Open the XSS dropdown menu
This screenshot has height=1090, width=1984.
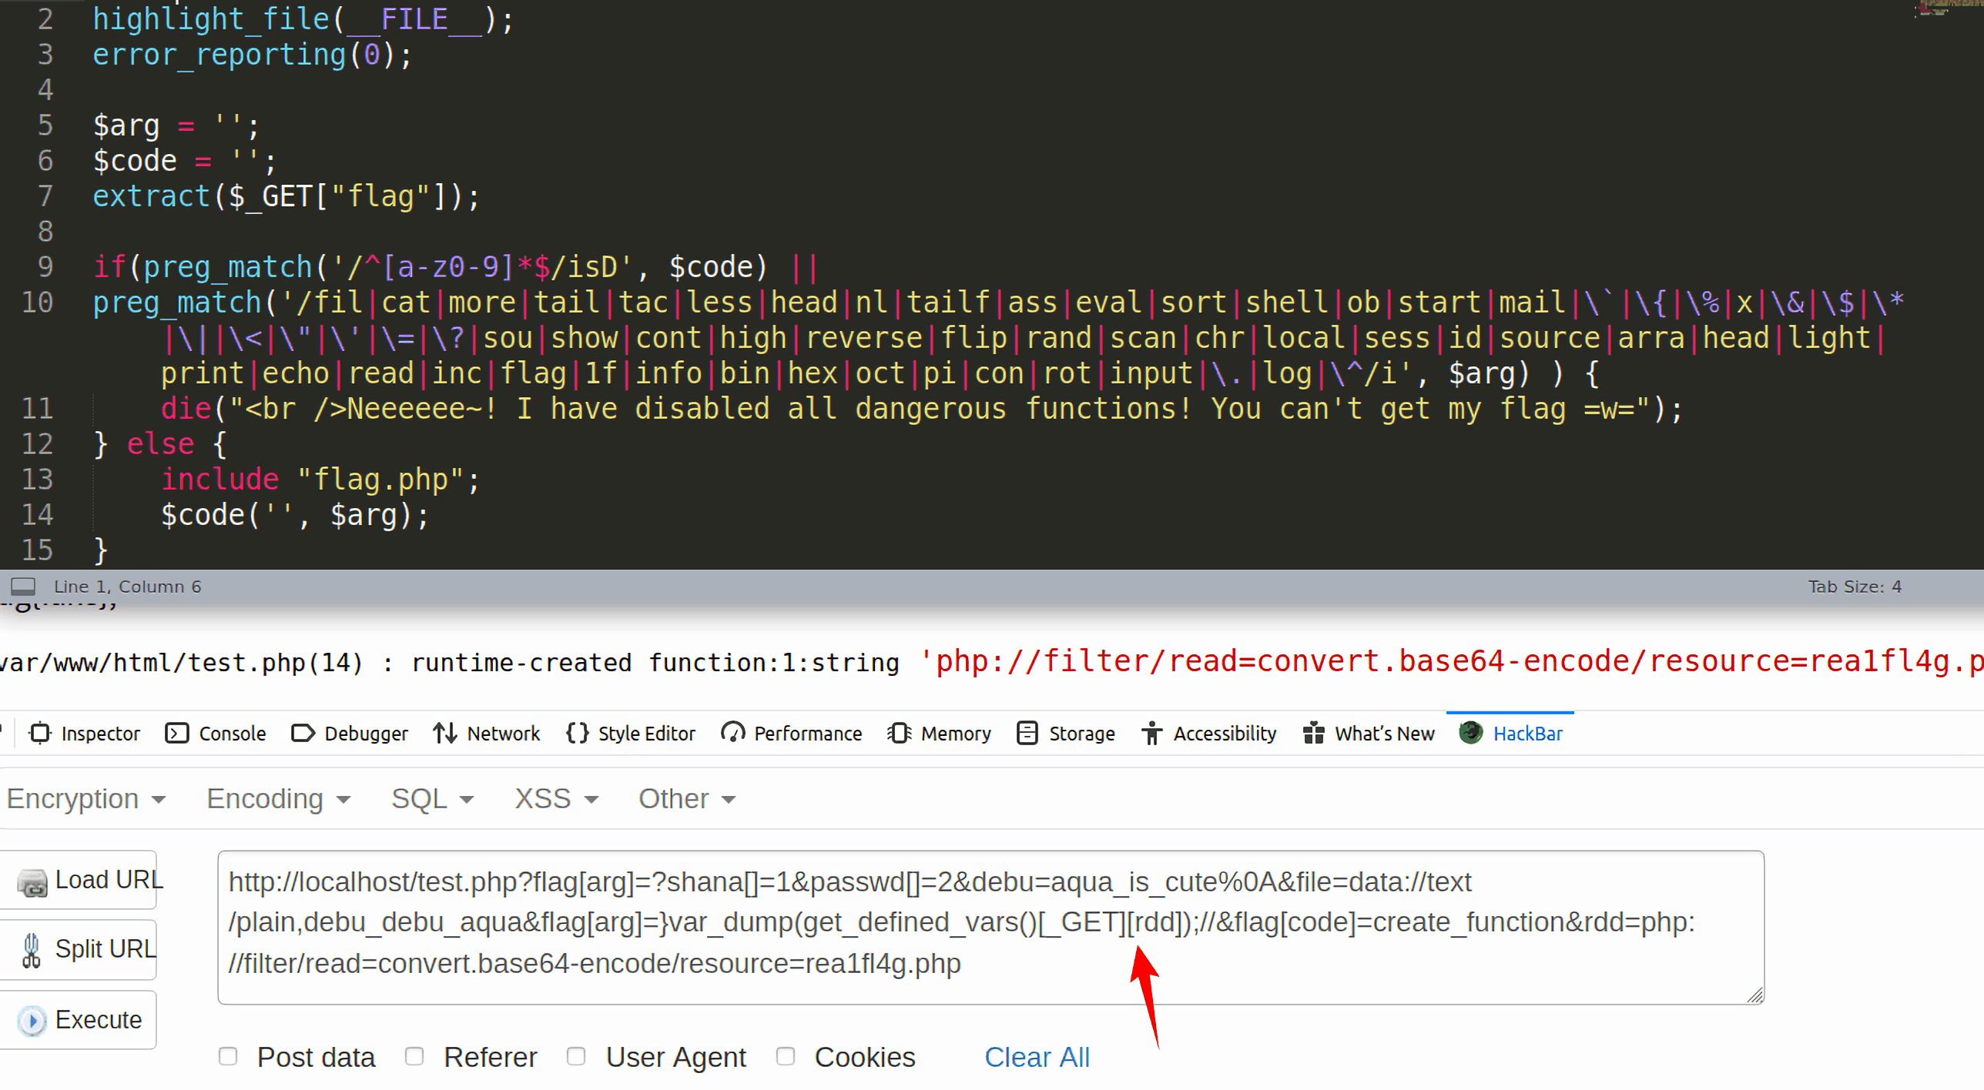[557, 799]
